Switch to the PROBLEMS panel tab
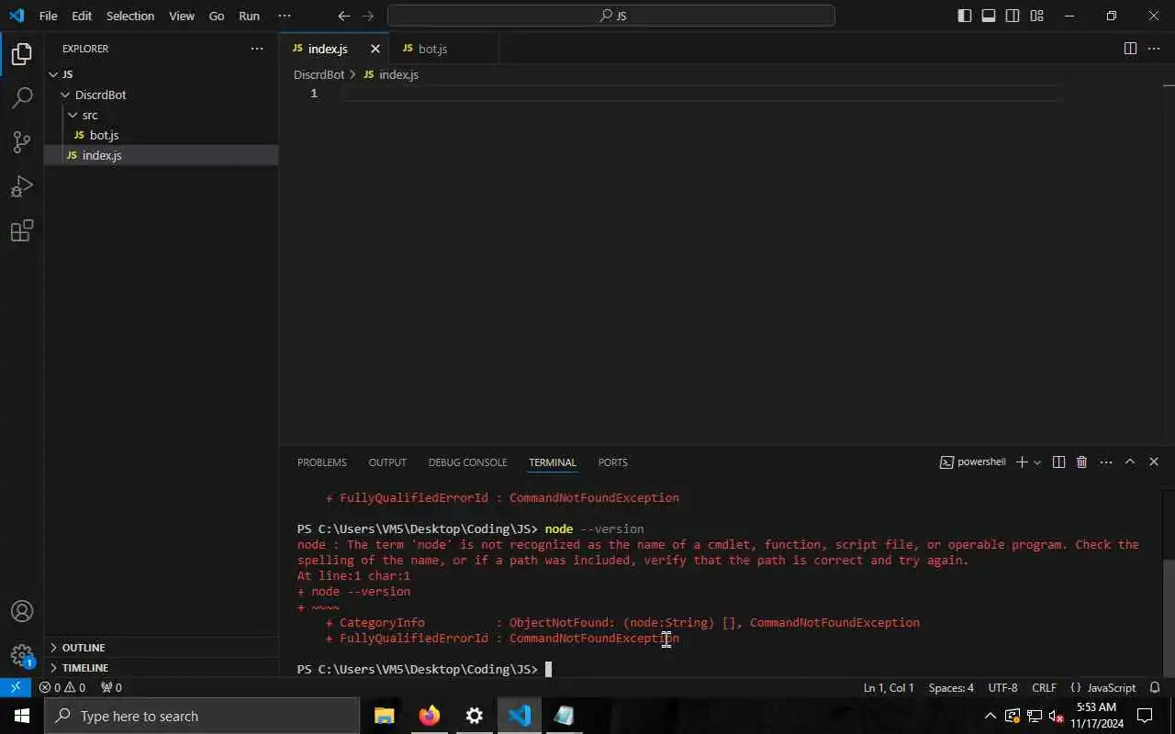Screen dimensions: 1175x734 point(322,462)
